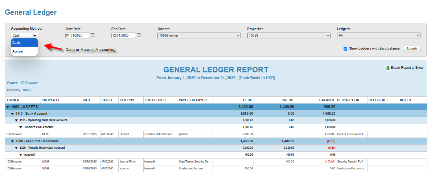Open the Properties dropdown showing 10099
This screenshot has width=431, height=173.
pos(289,35)
